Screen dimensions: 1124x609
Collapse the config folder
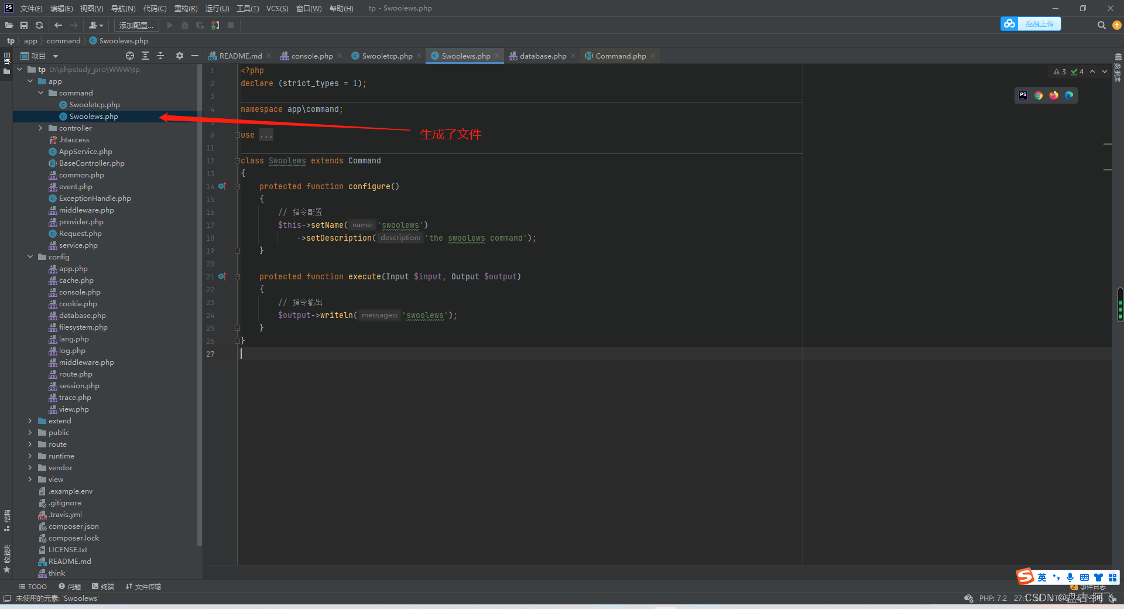(30, 256)
